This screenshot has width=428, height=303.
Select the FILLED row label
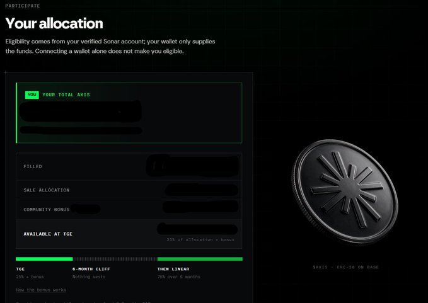coord(33,166)
